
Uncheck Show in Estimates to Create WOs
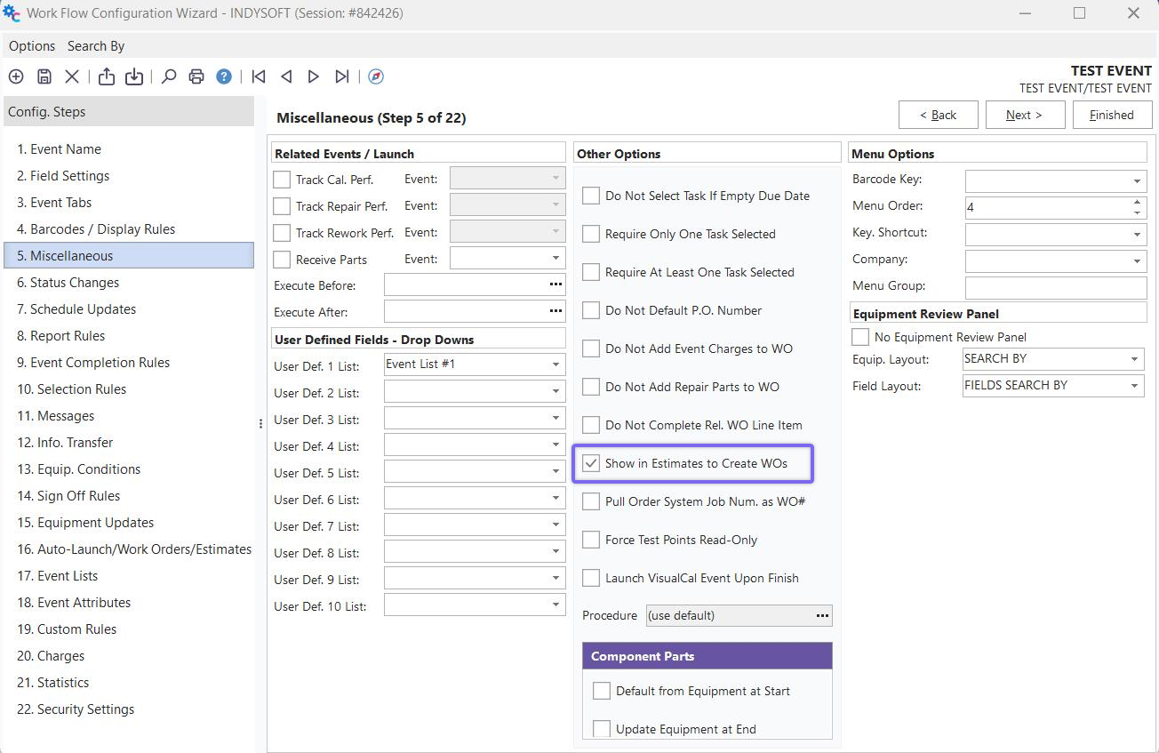(x=591, y=463)
